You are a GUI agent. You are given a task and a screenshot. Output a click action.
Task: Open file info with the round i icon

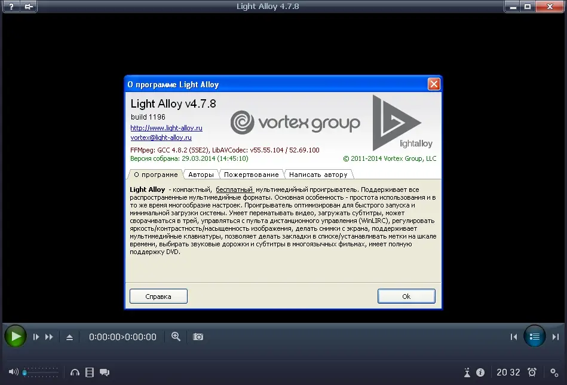click(480, 372)
